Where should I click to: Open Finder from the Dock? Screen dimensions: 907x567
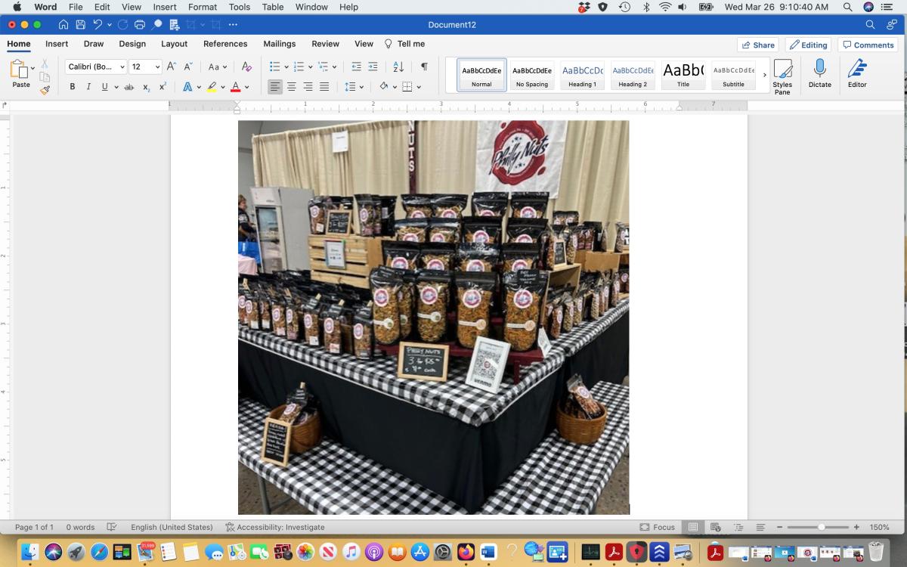[x=30, y=551]
